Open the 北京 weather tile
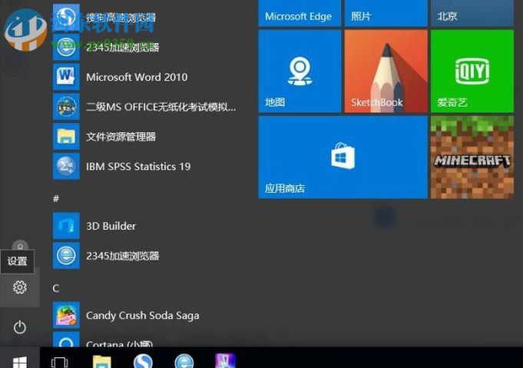The image size is (523, 368). coord(472,13)
